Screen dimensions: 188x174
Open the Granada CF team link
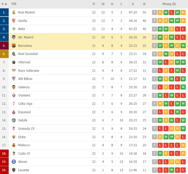pos(26,128)
